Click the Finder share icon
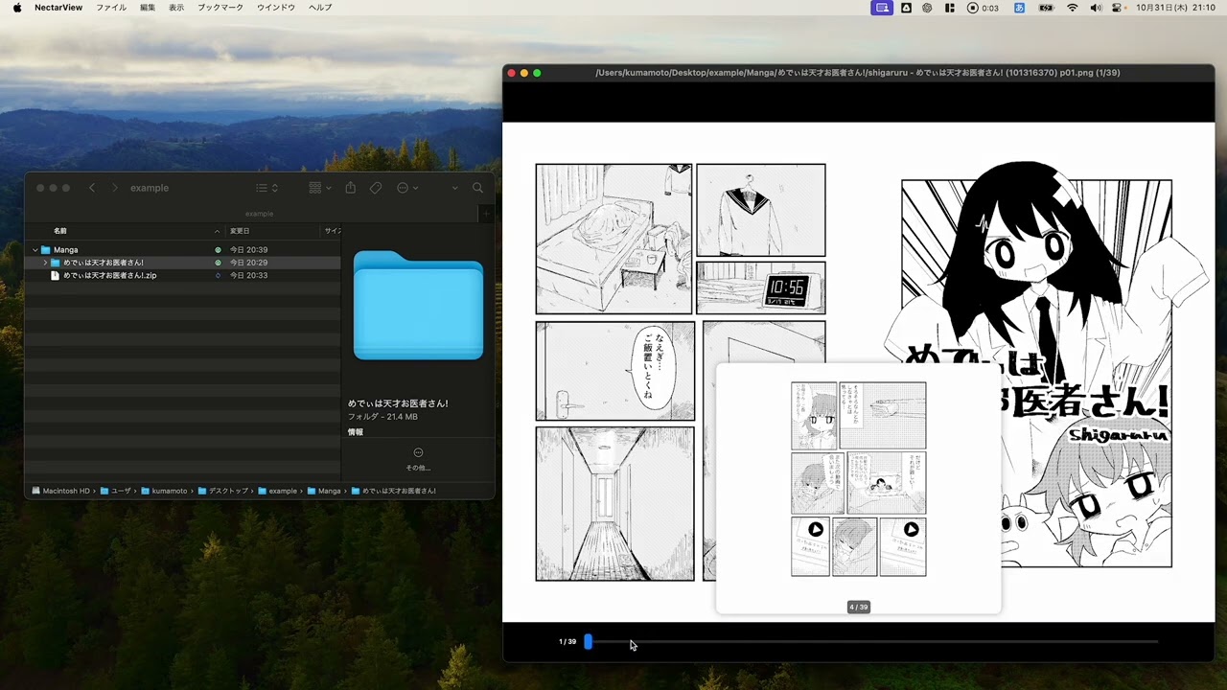The image size is (1227, 690). (x=351, y=188)
